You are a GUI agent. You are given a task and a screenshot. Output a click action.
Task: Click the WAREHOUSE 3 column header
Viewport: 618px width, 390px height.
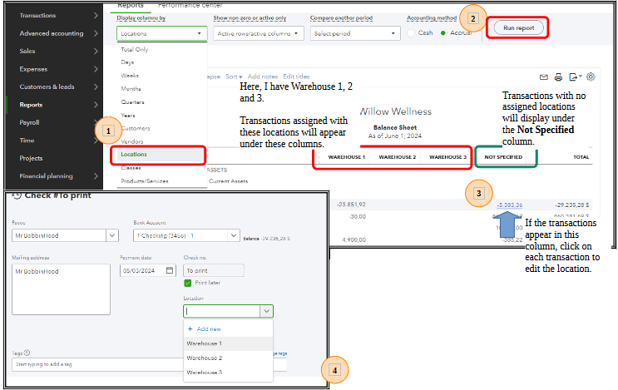pyautogui.click(x=447, y=157)
